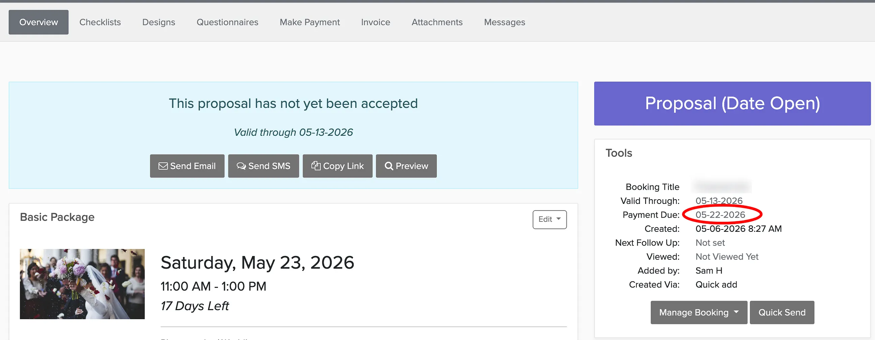
Task: Open the Invoice tab
Action: (x=375, y=23)
